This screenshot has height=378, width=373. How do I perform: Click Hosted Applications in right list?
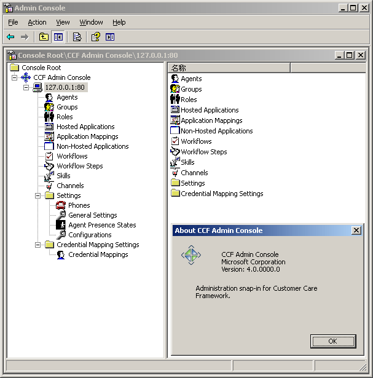click(x=210, y=110)
